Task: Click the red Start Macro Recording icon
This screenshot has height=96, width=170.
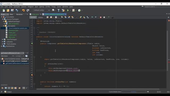Action: (x=101, y=17)
